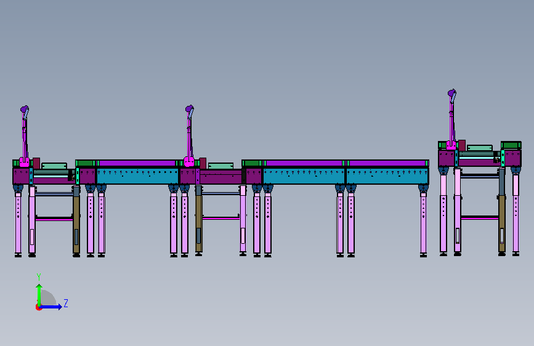534x346 pixels.
Task: Select the teal side panel at the far right of the conveyor
Action: (387, 176)
